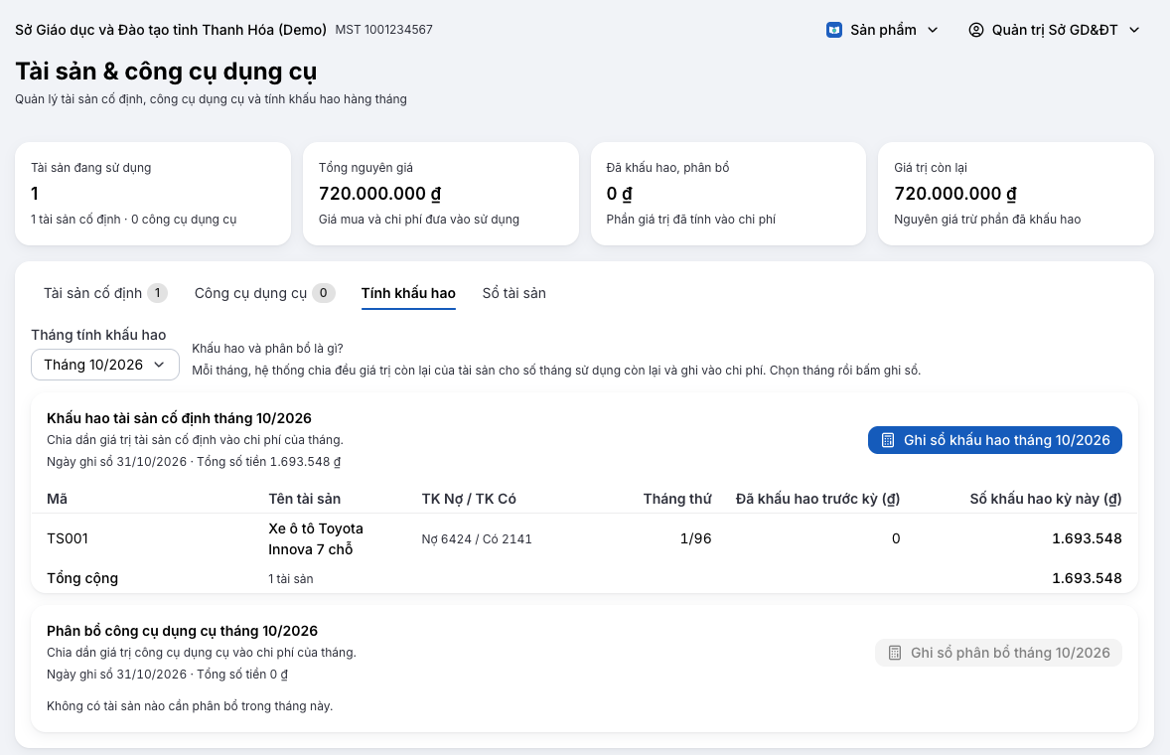Open the Công cụ dụng cụ tab
The width and height of the screenshot is (1170, 755).
[265, 293]
